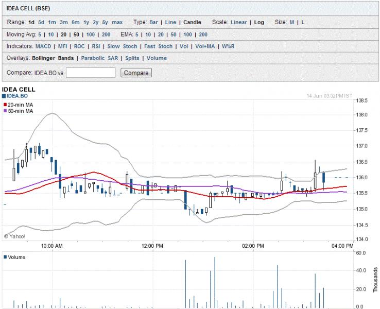Screen dimensions: 380x309
Task: Add the Fast Stoch indicator
Action: (158, 46)
